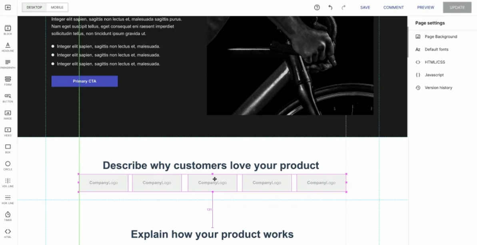Select the Video element tool
477x245 pixels.
(x=8, y=131)
